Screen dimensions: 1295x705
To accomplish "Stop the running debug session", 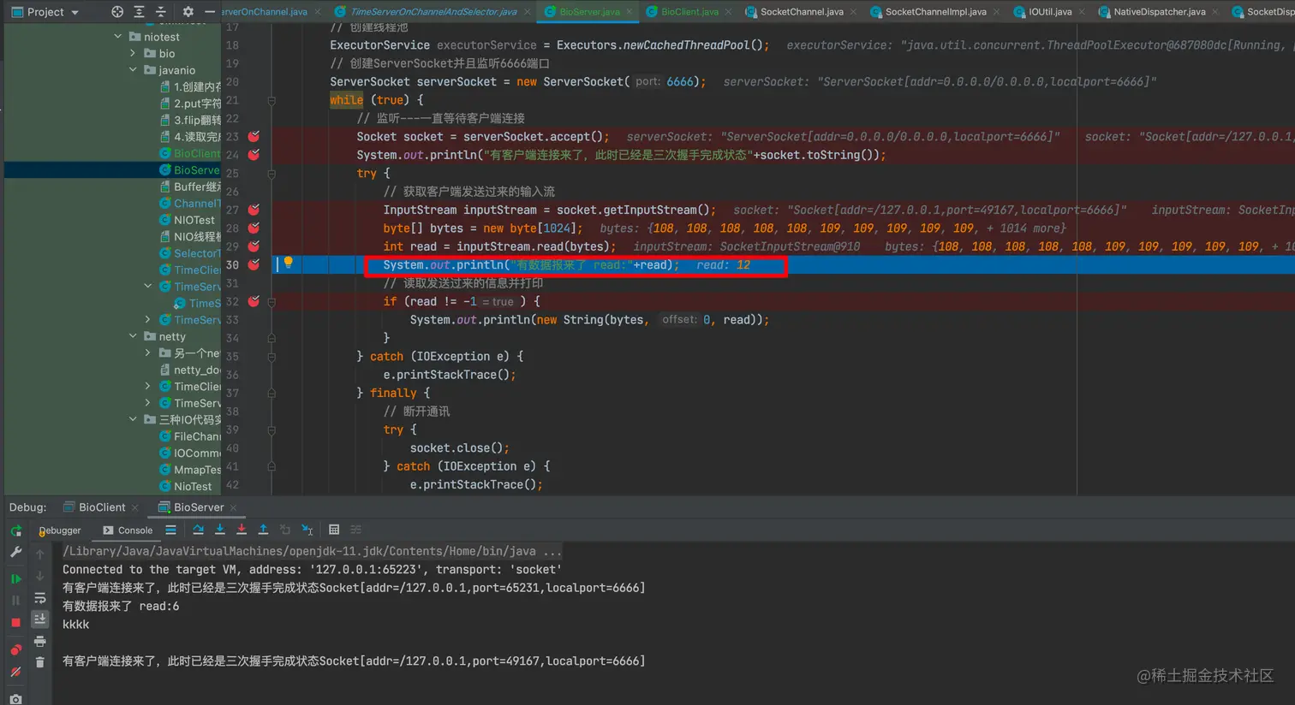I will [x=16, y=623].
